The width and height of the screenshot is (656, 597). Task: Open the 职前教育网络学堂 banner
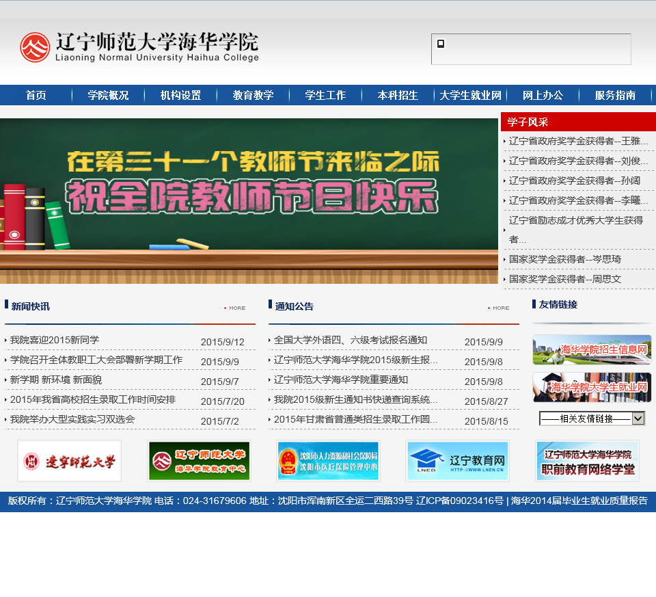pyautogui.click(x=587, y=461)
